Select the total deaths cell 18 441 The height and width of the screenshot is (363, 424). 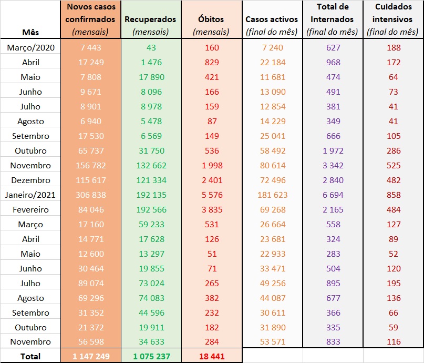click(x=211, y=356)
